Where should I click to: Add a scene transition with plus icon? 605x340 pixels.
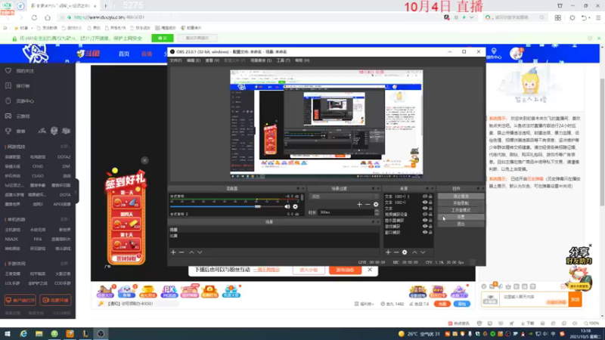click(359, 204)
